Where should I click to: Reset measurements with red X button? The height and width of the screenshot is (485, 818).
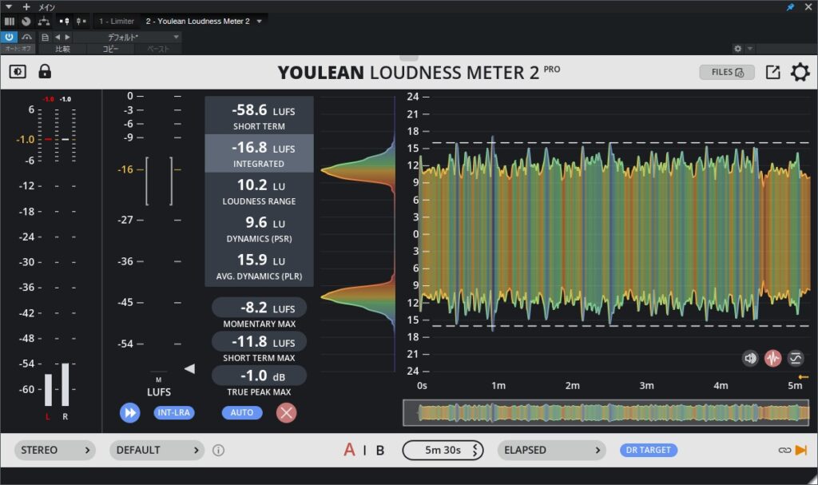286,413
